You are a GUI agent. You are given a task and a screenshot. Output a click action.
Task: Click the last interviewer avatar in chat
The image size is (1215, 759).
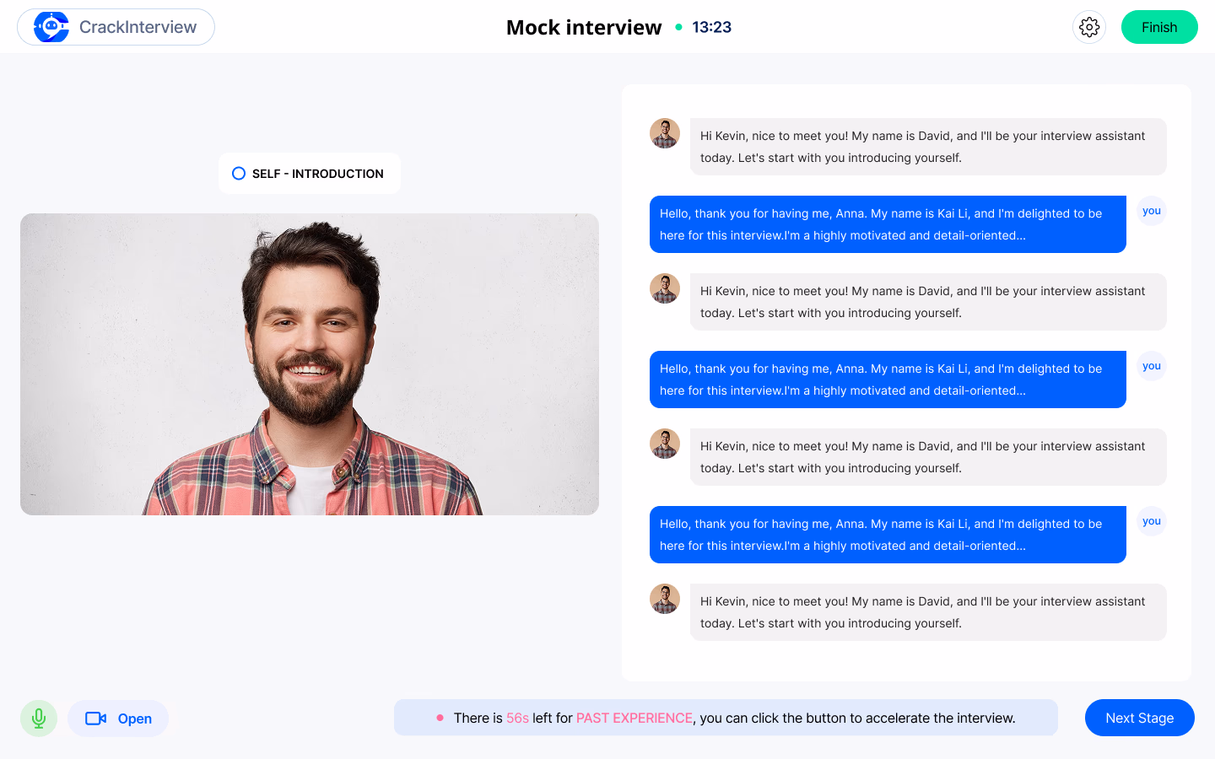(665, 599)
